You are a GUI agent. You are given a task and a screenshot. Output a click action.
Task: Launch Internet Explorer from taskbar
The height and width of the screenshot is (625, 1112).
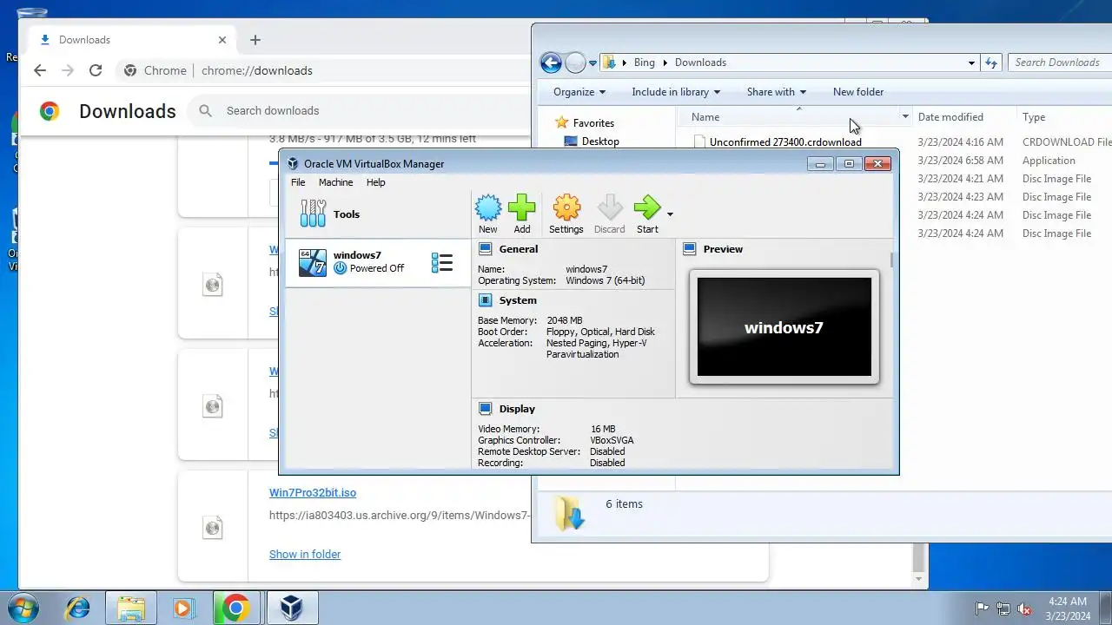click(x=78, y=608)
